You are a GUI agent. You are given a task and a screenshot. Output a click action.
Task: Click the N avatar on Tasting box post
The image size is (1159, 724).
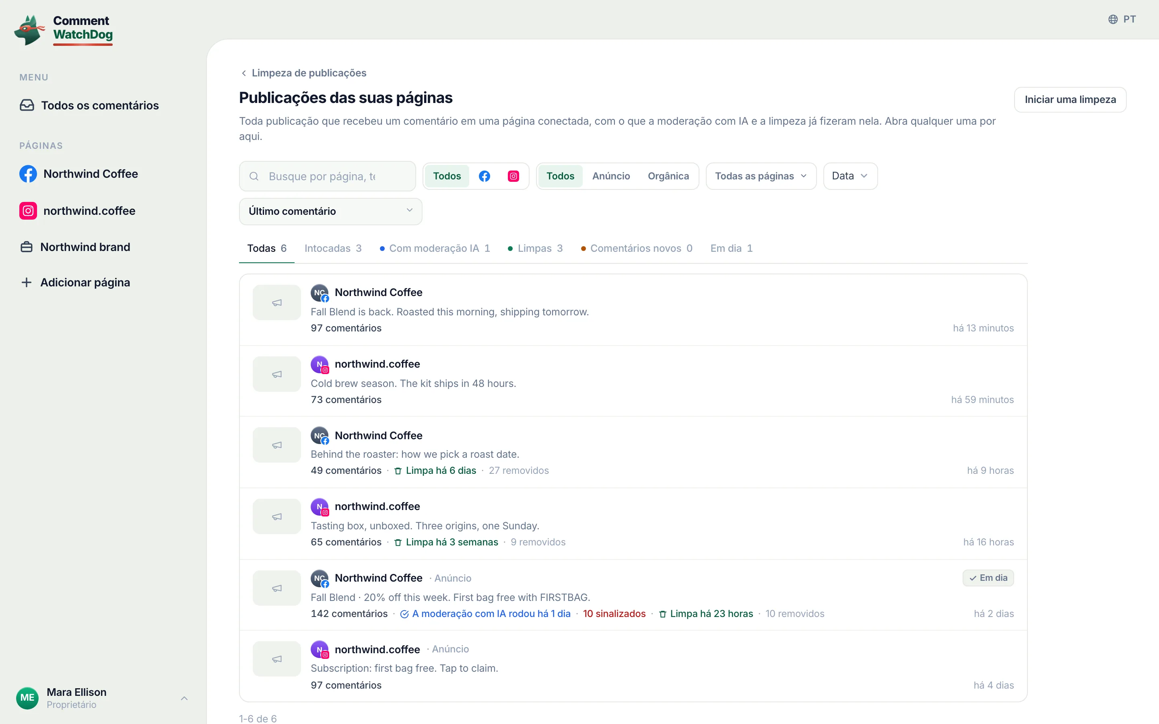pyautogui.click(x=320, y=507)
